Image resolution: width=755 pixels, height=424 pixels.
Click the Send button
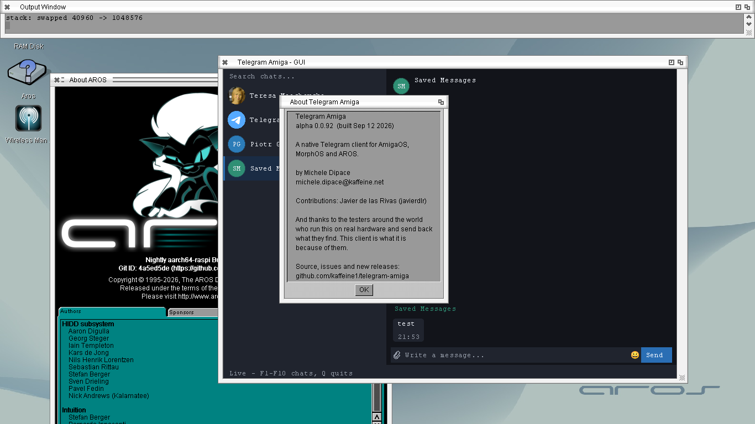pyautogui.click(x=657, y=355)
